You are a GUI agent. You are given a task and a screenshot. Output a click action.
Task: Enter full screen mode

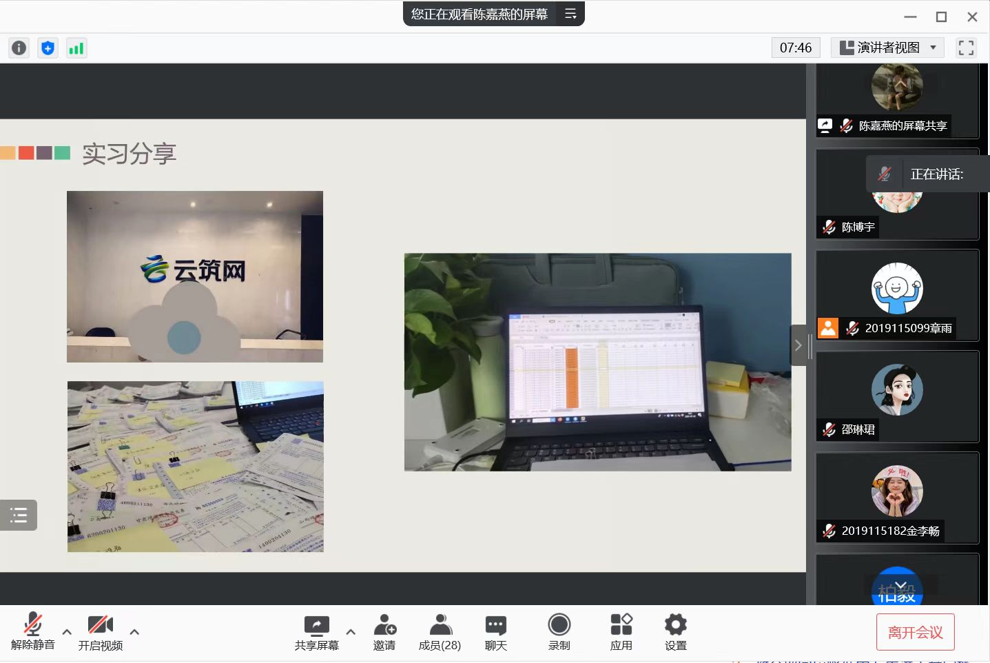pyautogui.click(x=966, y=48)
